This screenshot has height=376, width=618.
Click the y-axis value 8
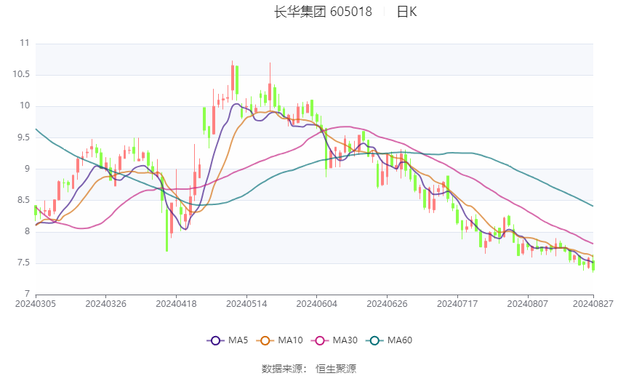[27, 231]
